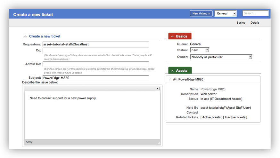View Inactive tickets for the asset
The height and width of the screenshot is (158, 280).
click(235, 117)
